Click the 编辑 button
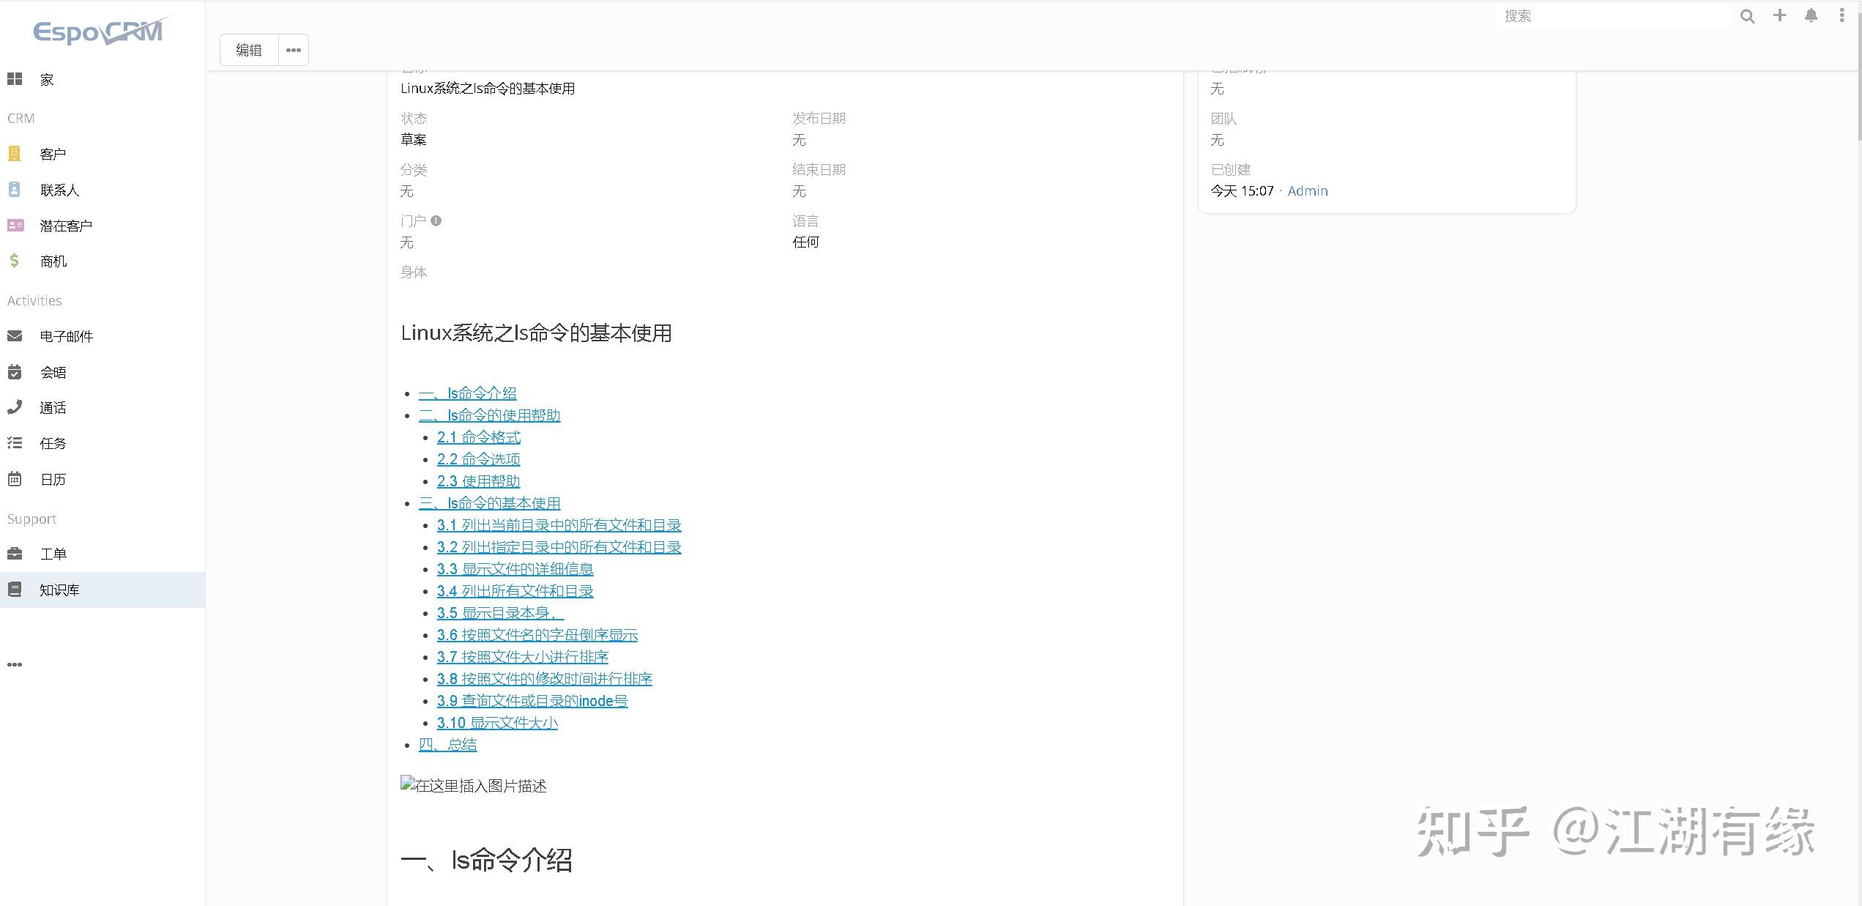This screenshot has height=906, width=1862. (x=249, y=50)
